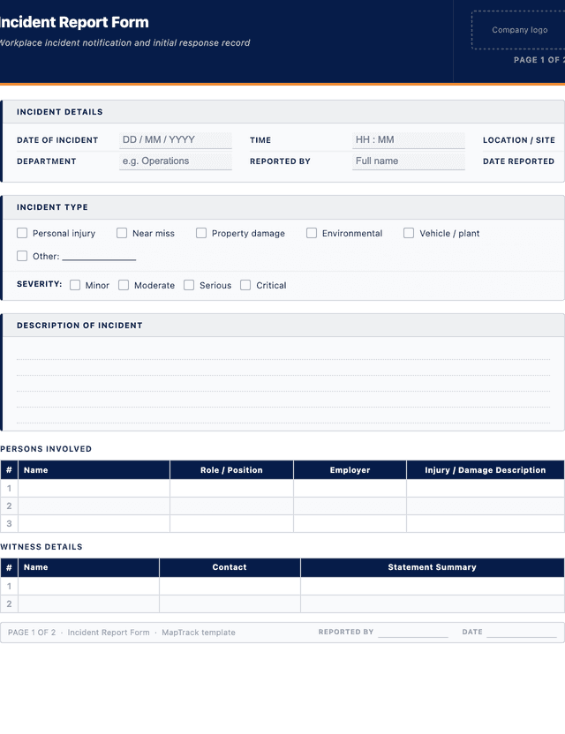
Task: Click the Company logo placeholder box
Action: pos(518,30)
